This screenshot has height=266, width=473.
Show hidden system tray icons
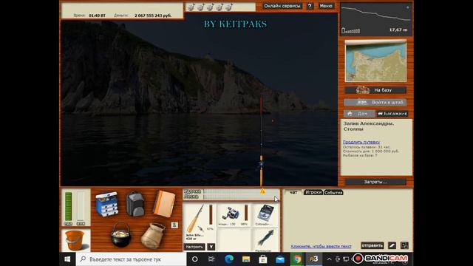coord(329,259)
